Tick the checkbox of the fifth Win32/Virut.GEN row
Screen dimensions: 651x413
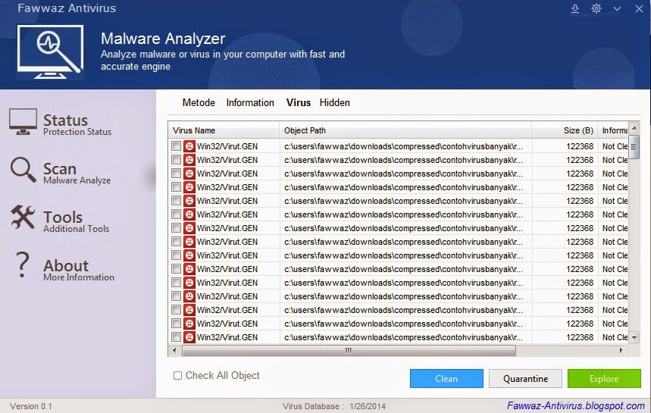tap(176, 201)
